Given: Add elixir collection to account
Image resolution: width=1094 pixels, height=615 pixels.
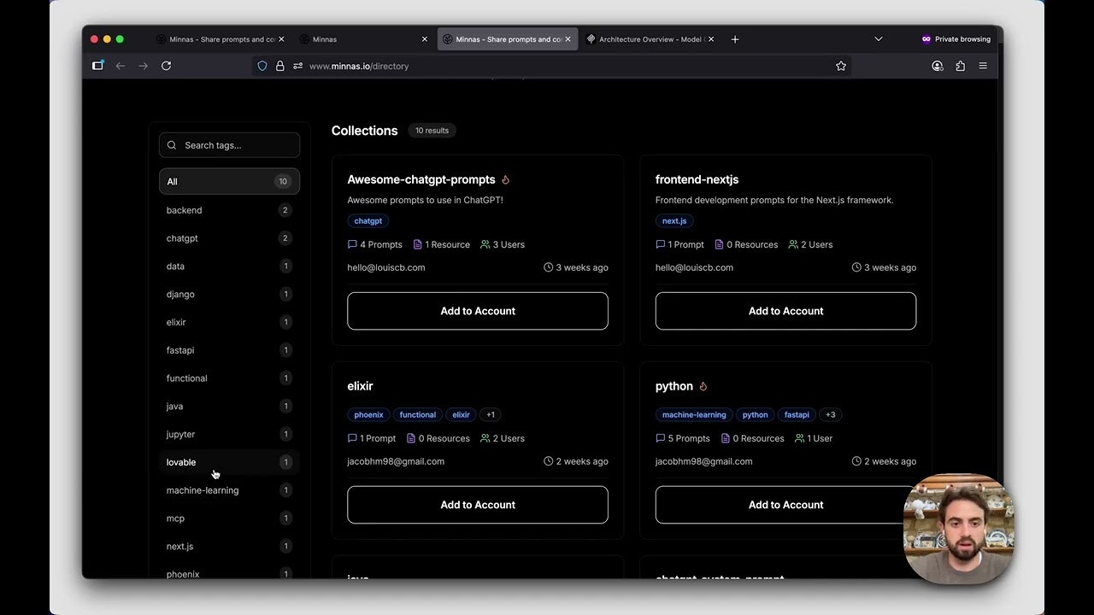Looking at the screenshot, I should pos(478,505).
